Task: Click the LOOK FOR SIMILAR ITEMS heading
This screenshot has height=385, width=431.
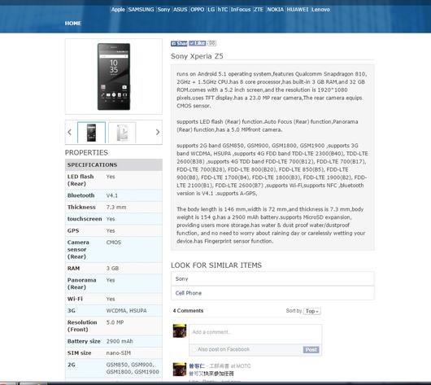Action: [216, 265]
